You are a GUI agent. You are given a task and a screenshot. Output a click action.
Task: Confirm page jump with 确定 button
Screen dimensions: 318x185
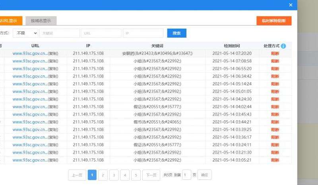click(204, 175)
